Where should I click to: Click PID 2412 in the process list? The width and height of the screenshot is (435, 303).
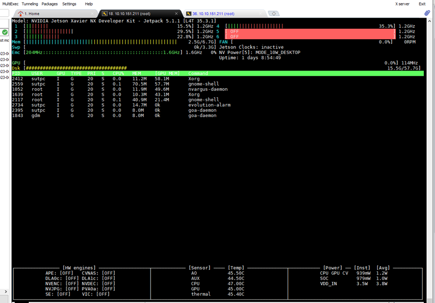click(18, 79)
